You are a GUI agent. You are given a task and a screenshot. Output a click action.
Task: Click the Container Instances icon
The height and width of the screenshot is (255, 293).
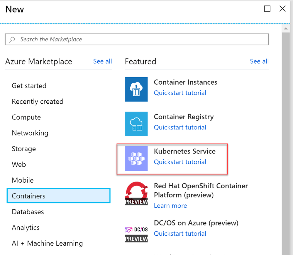(x=136, y=89)
